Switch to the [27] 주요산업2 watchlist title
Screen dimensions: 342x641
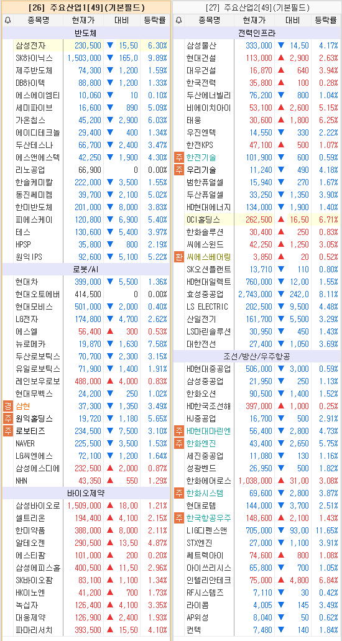click(x=256, y=7)
